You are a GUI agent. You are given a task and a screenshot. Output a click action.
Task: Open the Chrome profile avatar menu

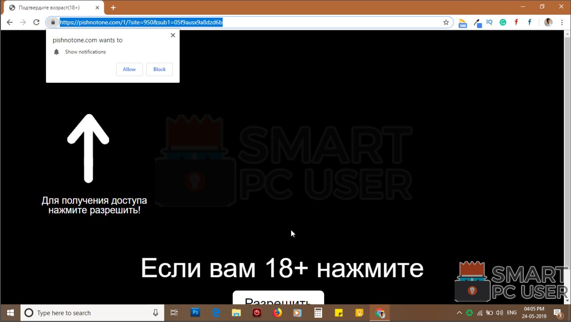point(548,22)
